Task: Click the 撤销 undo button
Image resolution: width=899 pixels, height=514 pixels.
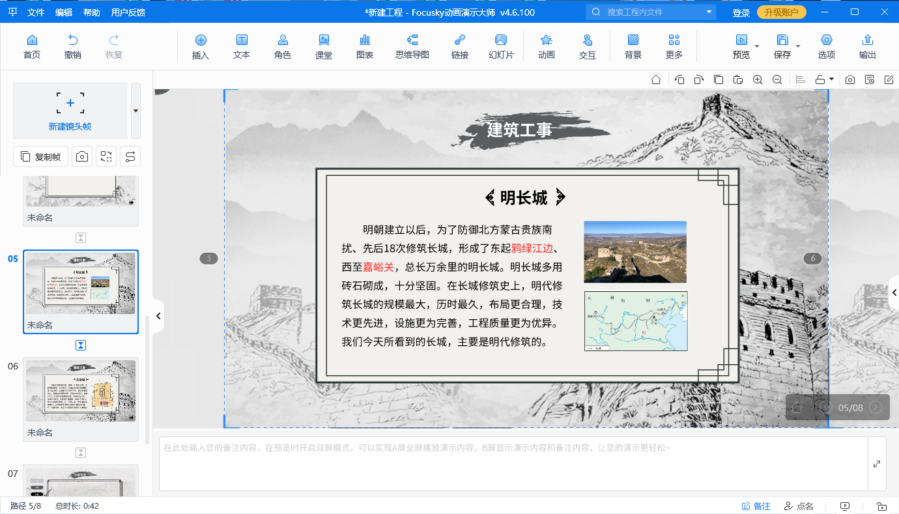Action: point(73,47)
